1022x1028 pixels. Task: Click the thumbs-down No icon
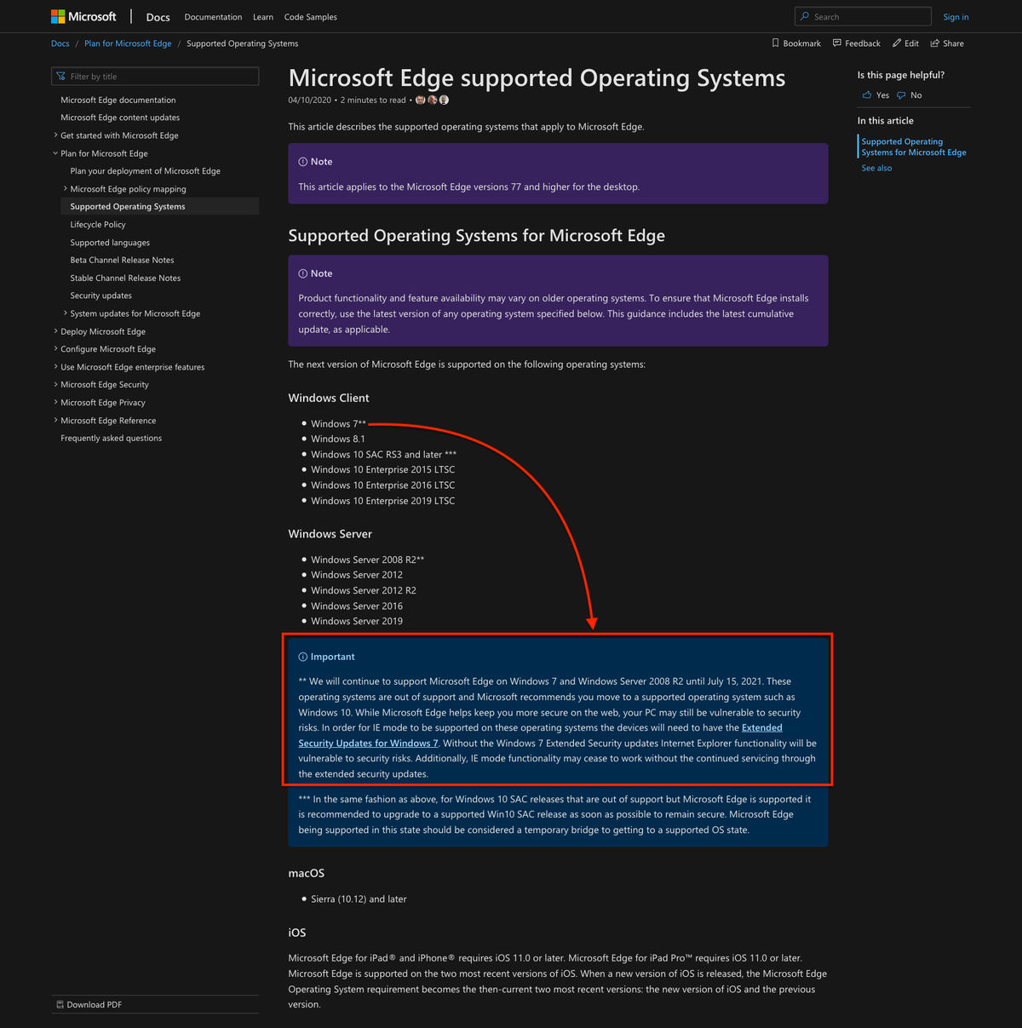tap(901, 95)
